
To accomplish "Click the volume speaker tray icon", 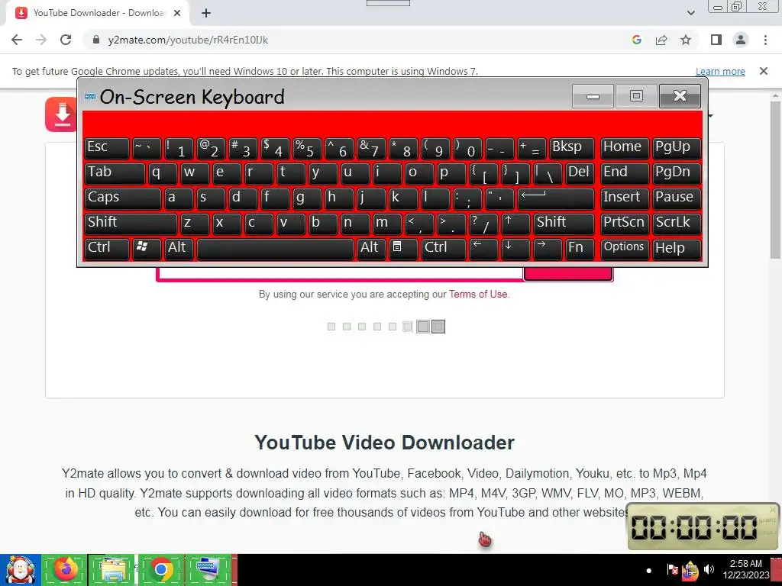I will [x=709, y=569].
